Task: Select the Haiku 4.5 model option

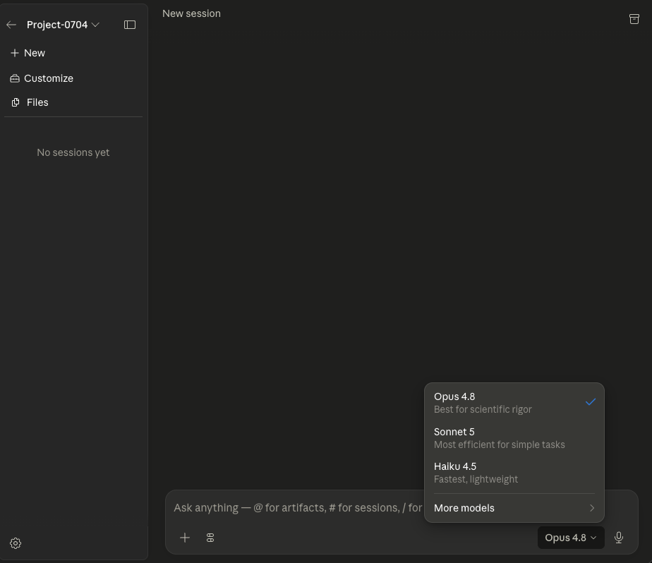Action: (514, 473)
